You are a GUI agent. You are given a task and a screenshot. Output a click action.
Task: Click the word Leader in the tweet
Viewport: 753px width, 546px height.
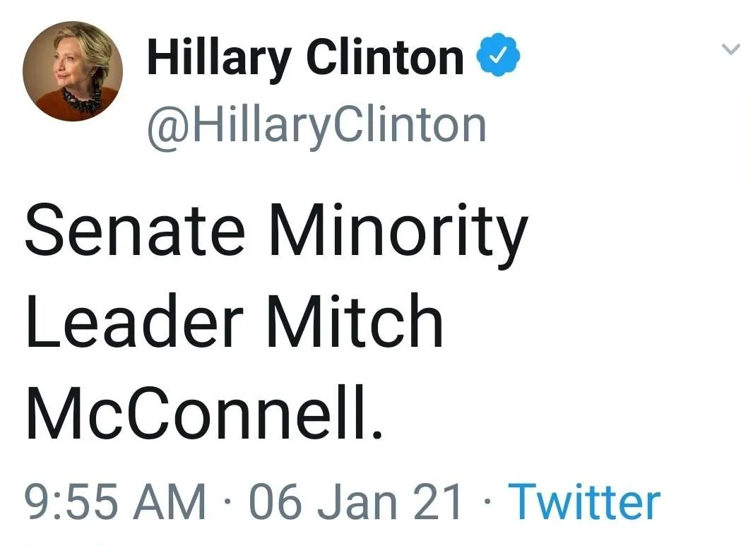tap(135, 323)
